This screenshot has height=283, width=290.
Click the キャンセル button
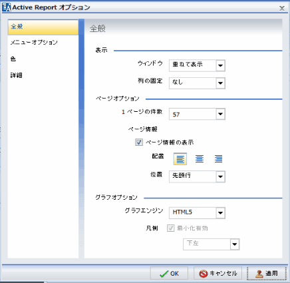217,274
